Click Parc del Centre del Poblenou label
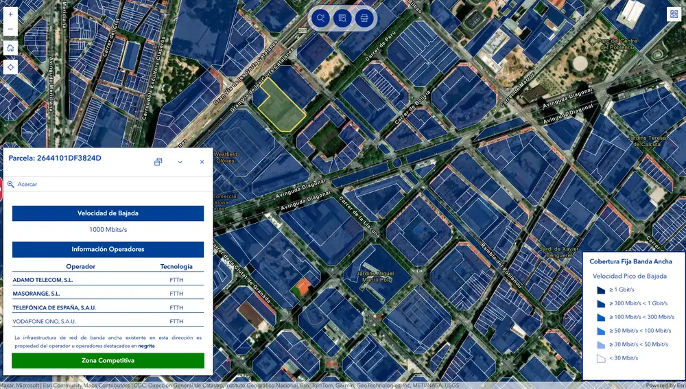Screen dimensions: 686x389 [x=618, y=44]
